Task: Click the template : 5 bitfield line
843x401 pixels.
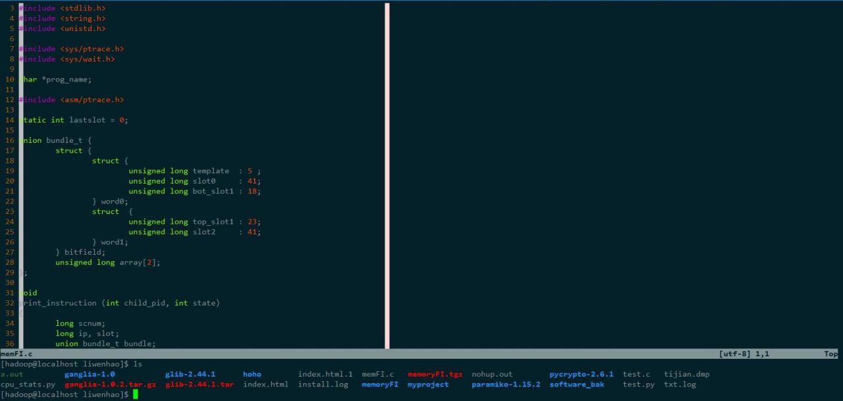Action: (195, 171)
